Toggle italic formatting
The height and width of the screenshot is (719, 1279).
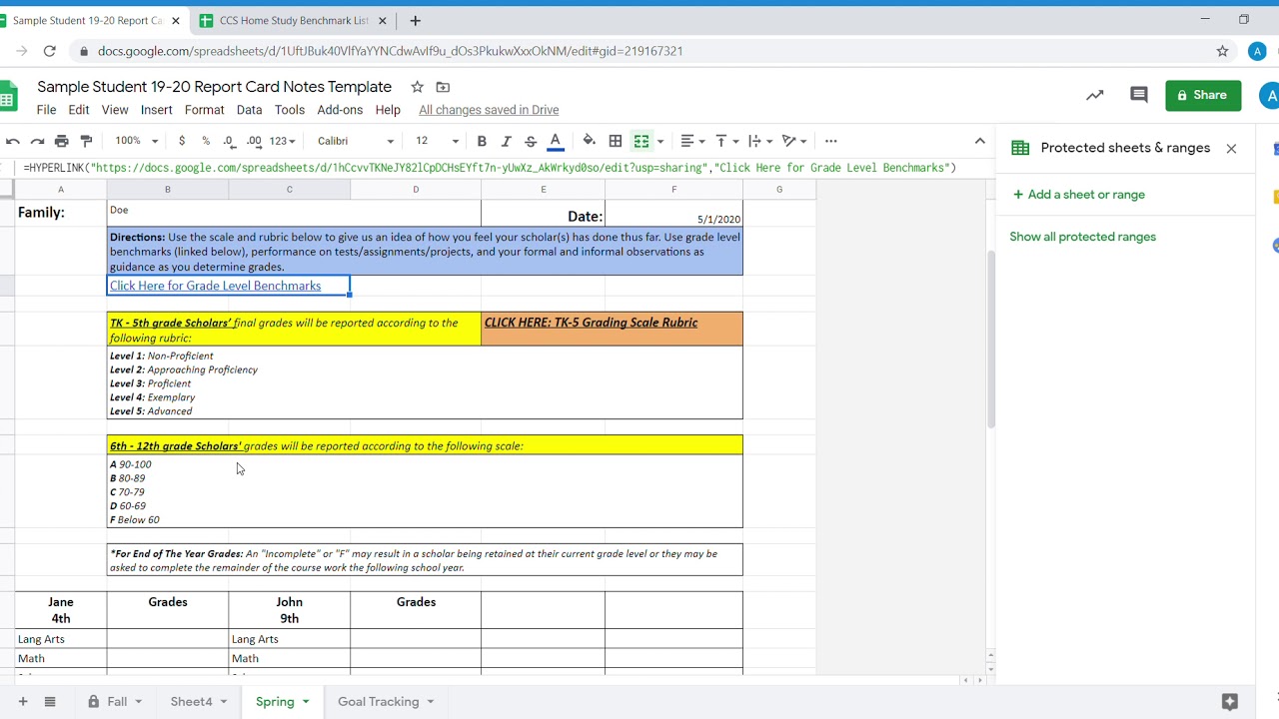[x=507, y=141]
